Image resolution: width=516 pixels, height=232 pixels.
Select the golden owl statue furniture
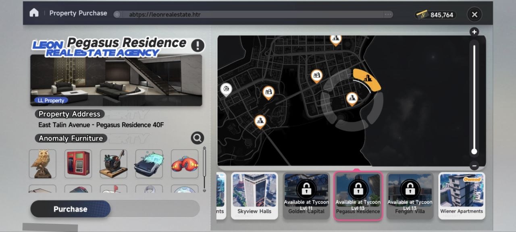pos(43,164)
